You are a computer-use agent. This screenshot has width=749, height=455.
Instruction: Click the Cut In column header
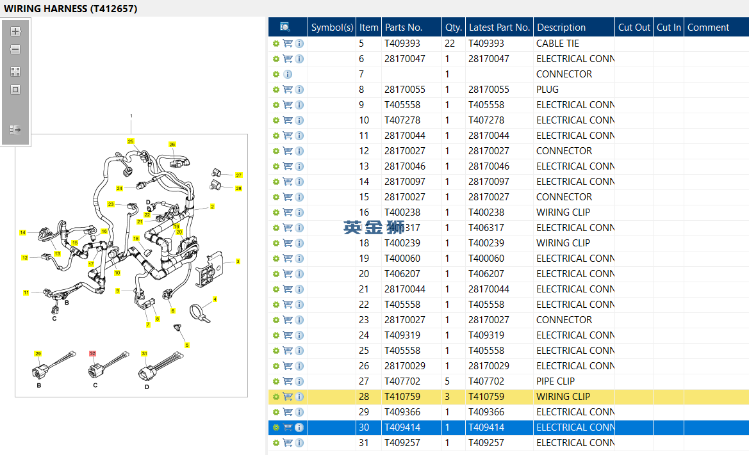tap(669, 27)
